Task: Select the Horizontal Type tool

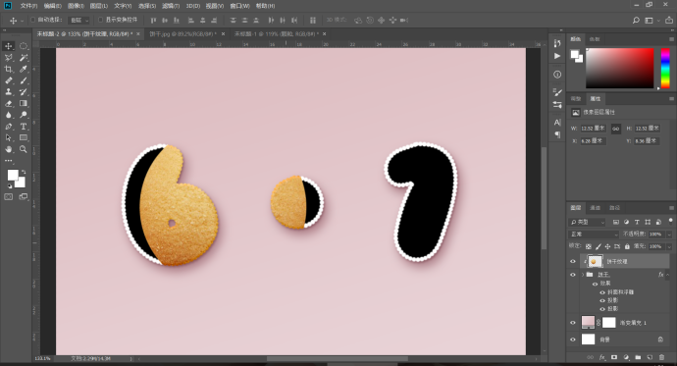Action: click(24, 127)
